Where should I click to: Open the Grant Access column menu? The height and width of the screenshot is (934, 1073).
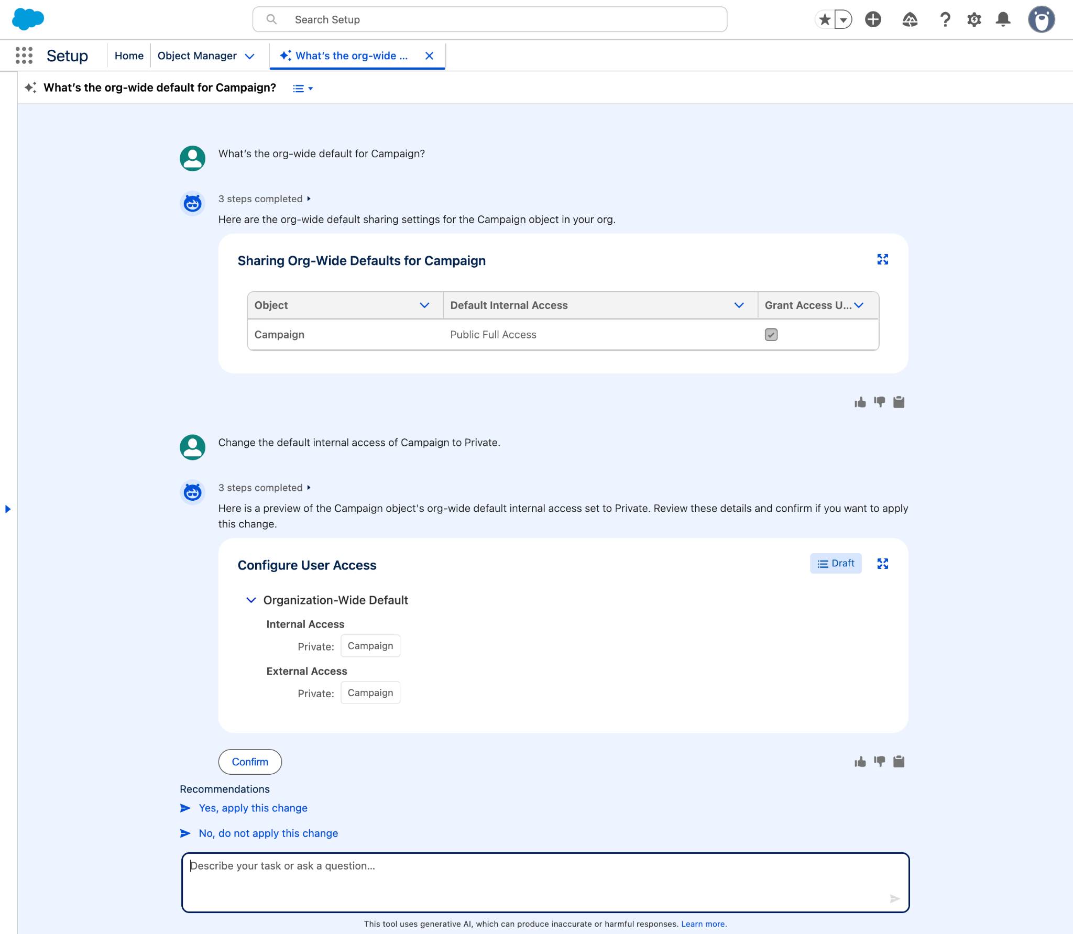[x=859, y=305]
